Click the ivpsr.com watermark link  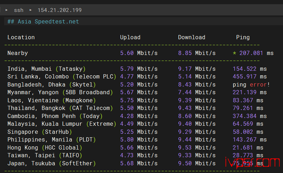[251, 162]
